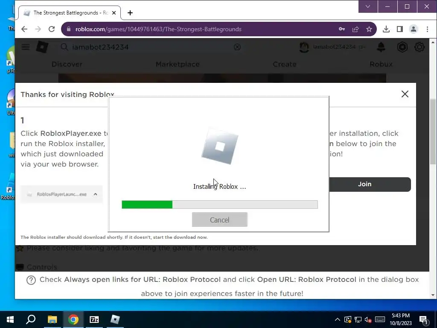The height and width of the screenshot is (328, 437).
Task: Open Windows taskbar search
Action: [31, 319]
